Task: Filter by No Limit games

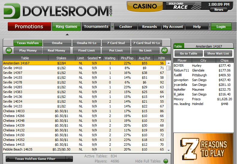Action: pos(145,50)
